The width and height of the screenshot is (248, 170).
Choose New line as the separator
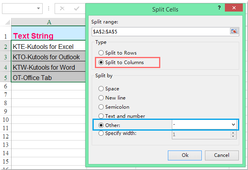[x=101, y=98]
